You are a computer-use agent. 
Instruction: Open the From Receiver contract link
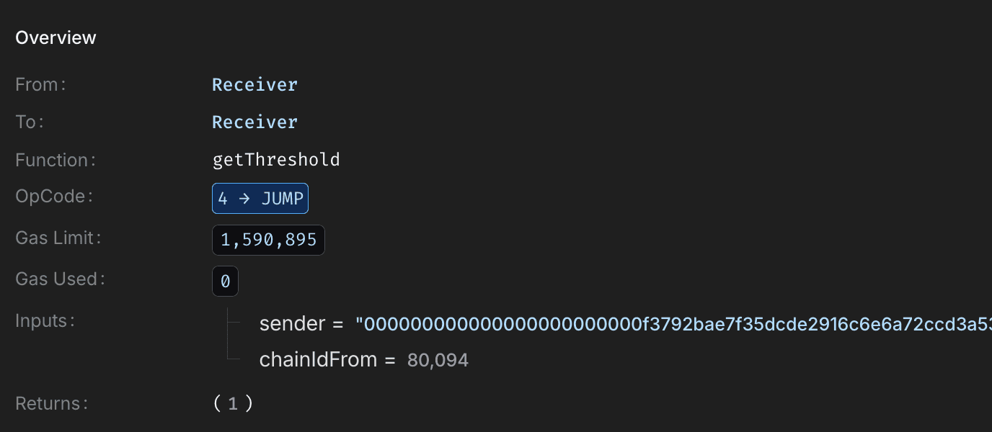254,84
